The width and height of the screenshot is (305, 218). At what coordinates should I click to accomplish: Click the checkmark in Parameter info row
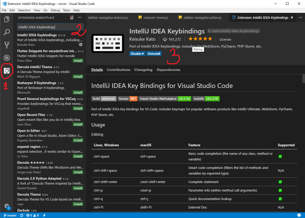280,190
